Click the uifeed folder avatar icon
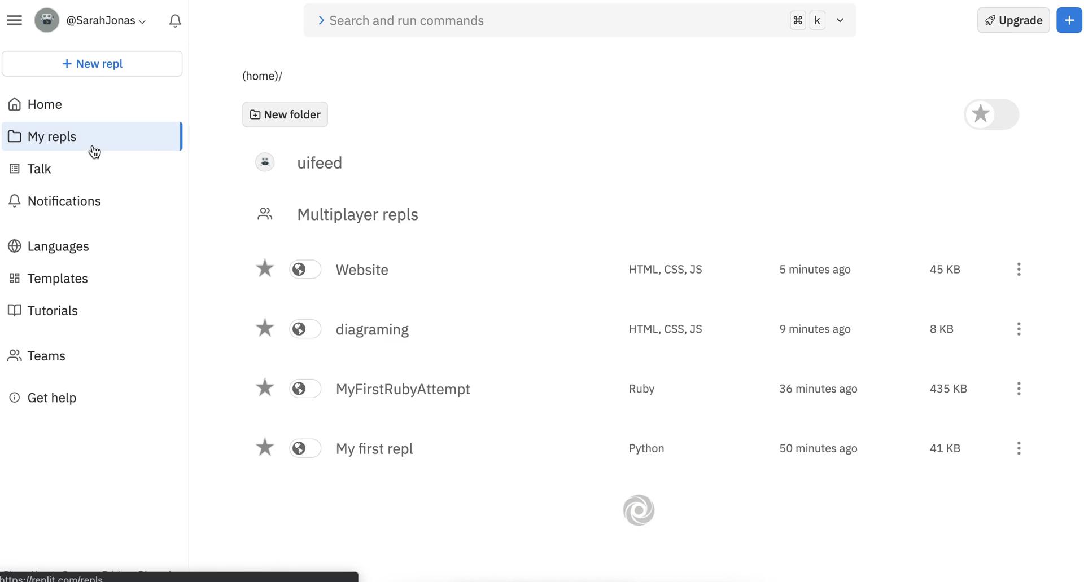This screenshot has height=582, width=1084. [x=264, y=162]
